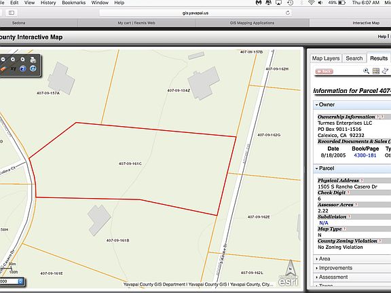Open the Bookmarks menu
Image resolution: width=391 pixels, height=293 pixels.
(x=73, y=3)
